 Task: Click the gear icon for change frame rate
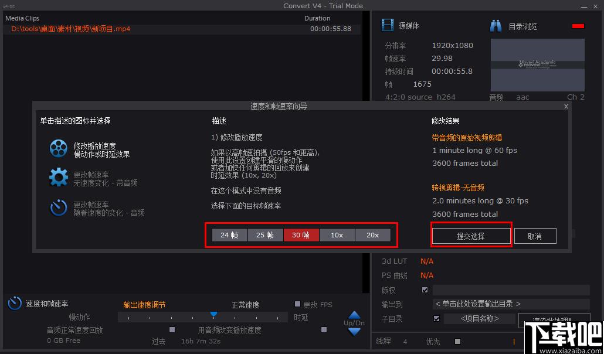[59, 177]
